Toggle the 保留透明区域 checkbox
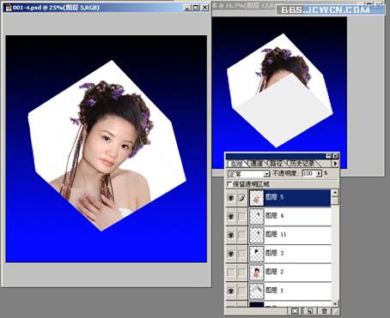Viewport: 390px width, 318px height. tap(229, 184)
